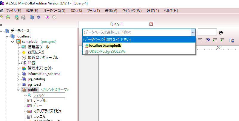Collapse the public schema node
Viewport: 239px width, 121px height.
18,90
